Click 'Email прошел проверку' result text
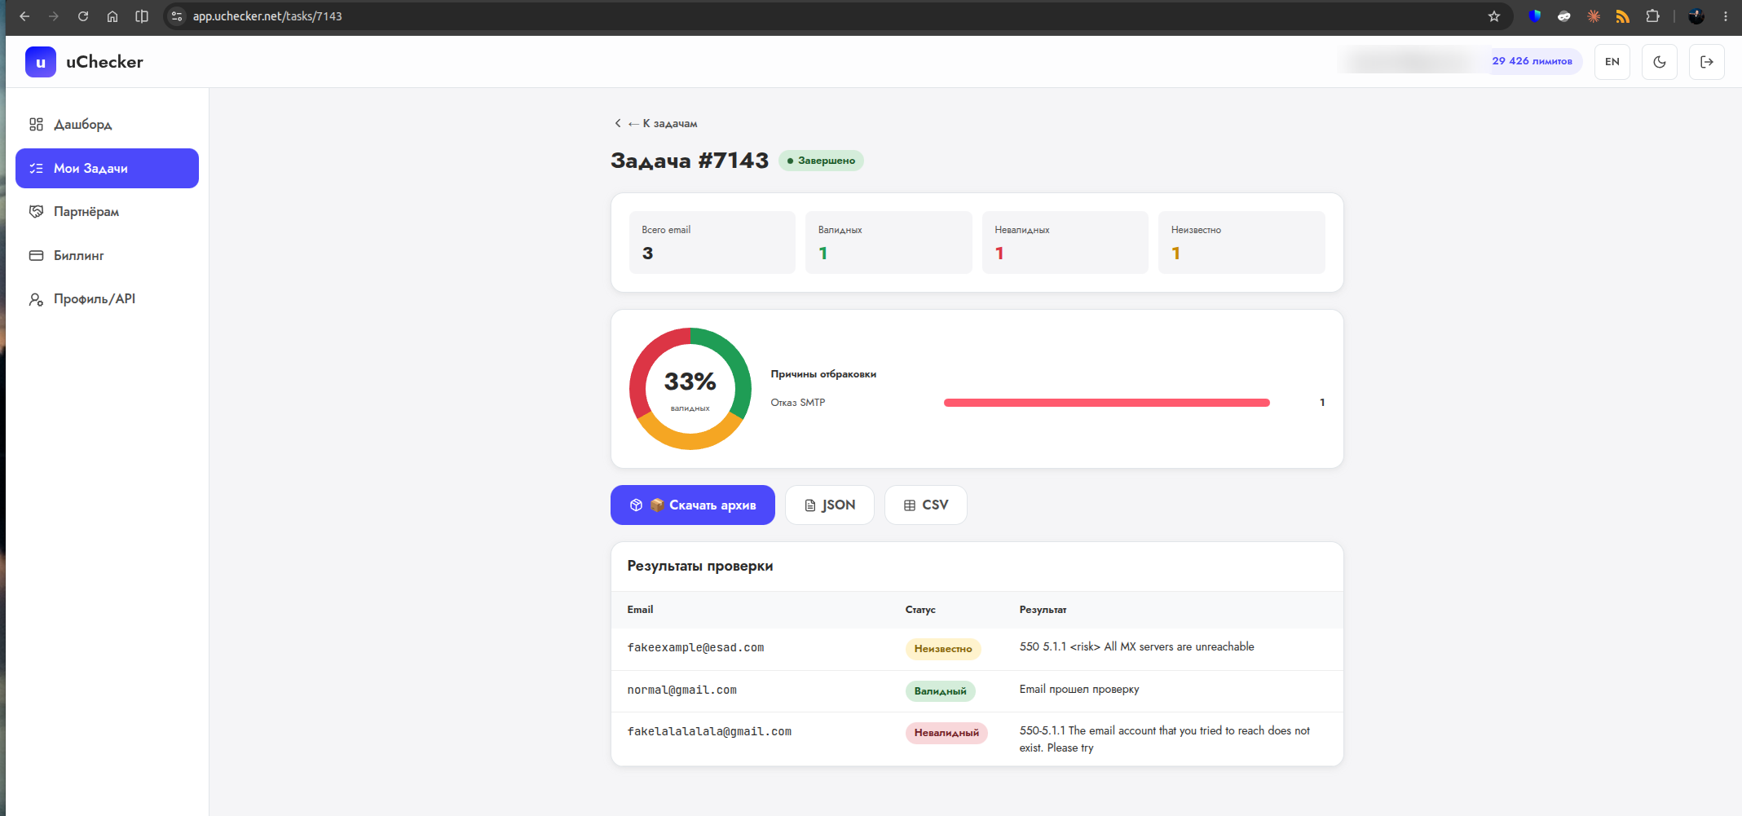The width and height of the screenshot is (1742, 816). point(1079,690)
